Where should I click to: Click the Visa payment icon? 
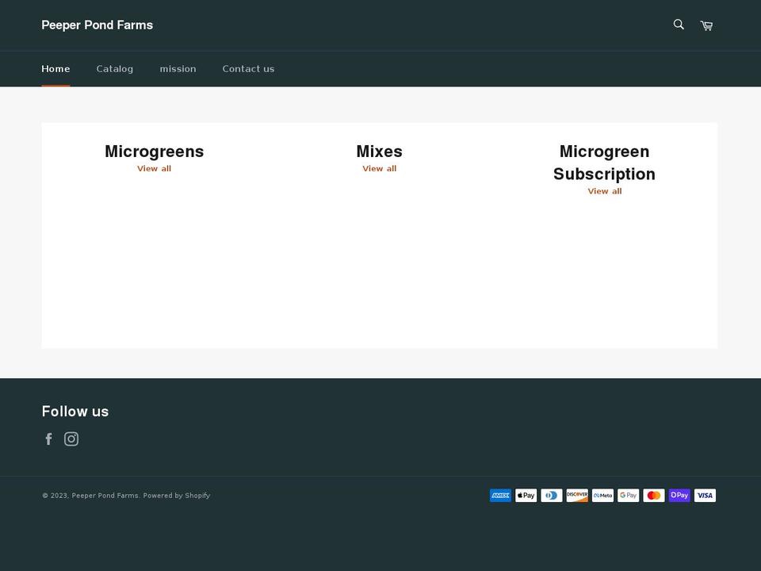(705, 495)
